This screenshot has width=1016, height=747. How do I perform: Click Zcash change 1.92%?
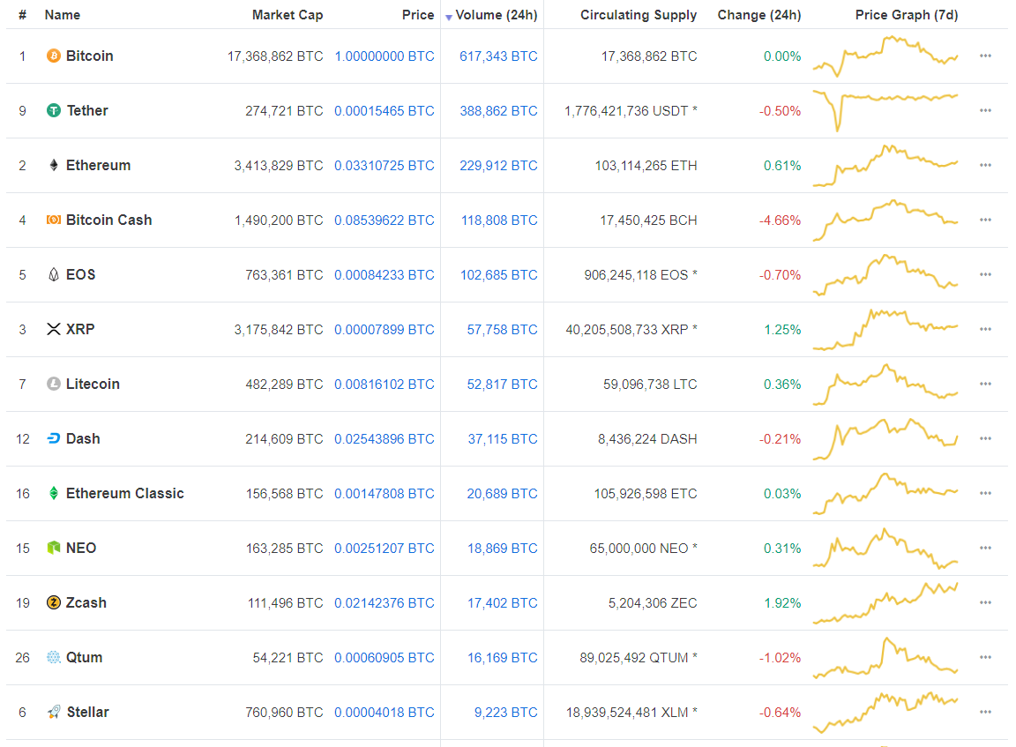(782, 602)
